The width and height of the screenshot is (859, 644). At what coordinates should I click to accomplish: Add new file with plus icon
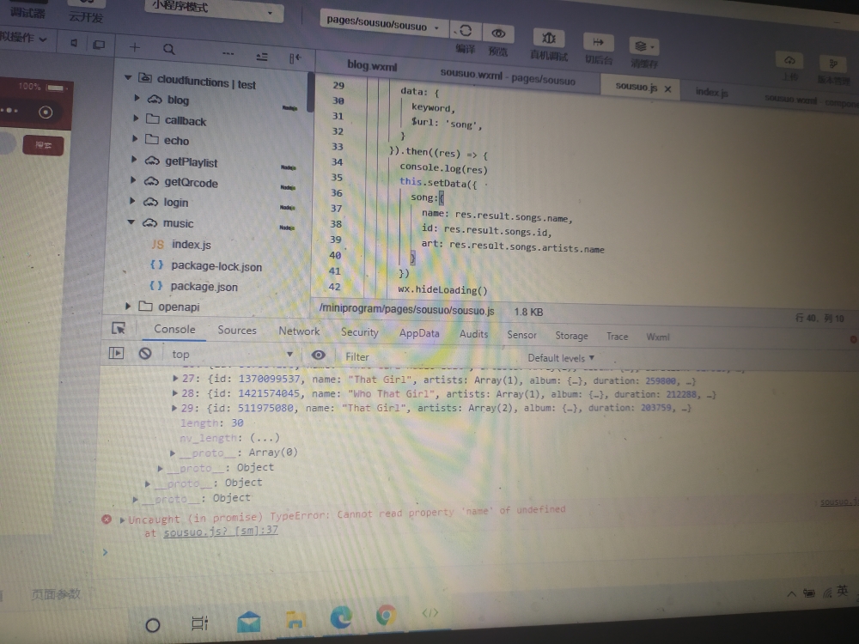coord(134,47)
